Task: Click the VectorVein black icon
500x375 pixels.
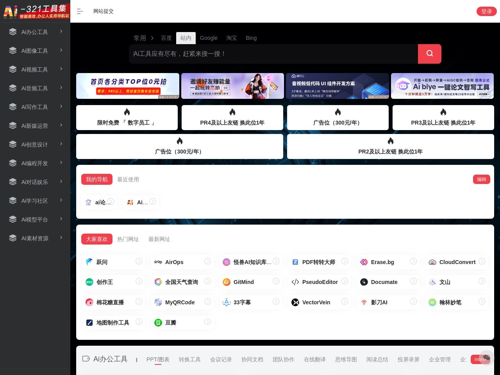Action: pos(295,302)
